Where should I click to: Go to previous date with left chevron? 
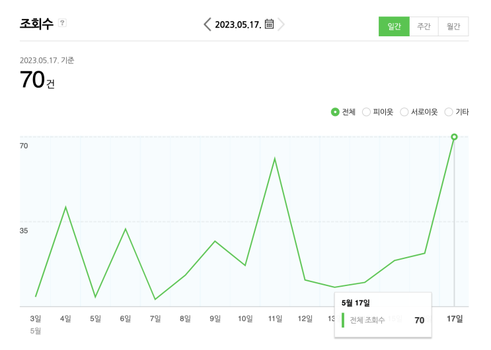point(207,24)
